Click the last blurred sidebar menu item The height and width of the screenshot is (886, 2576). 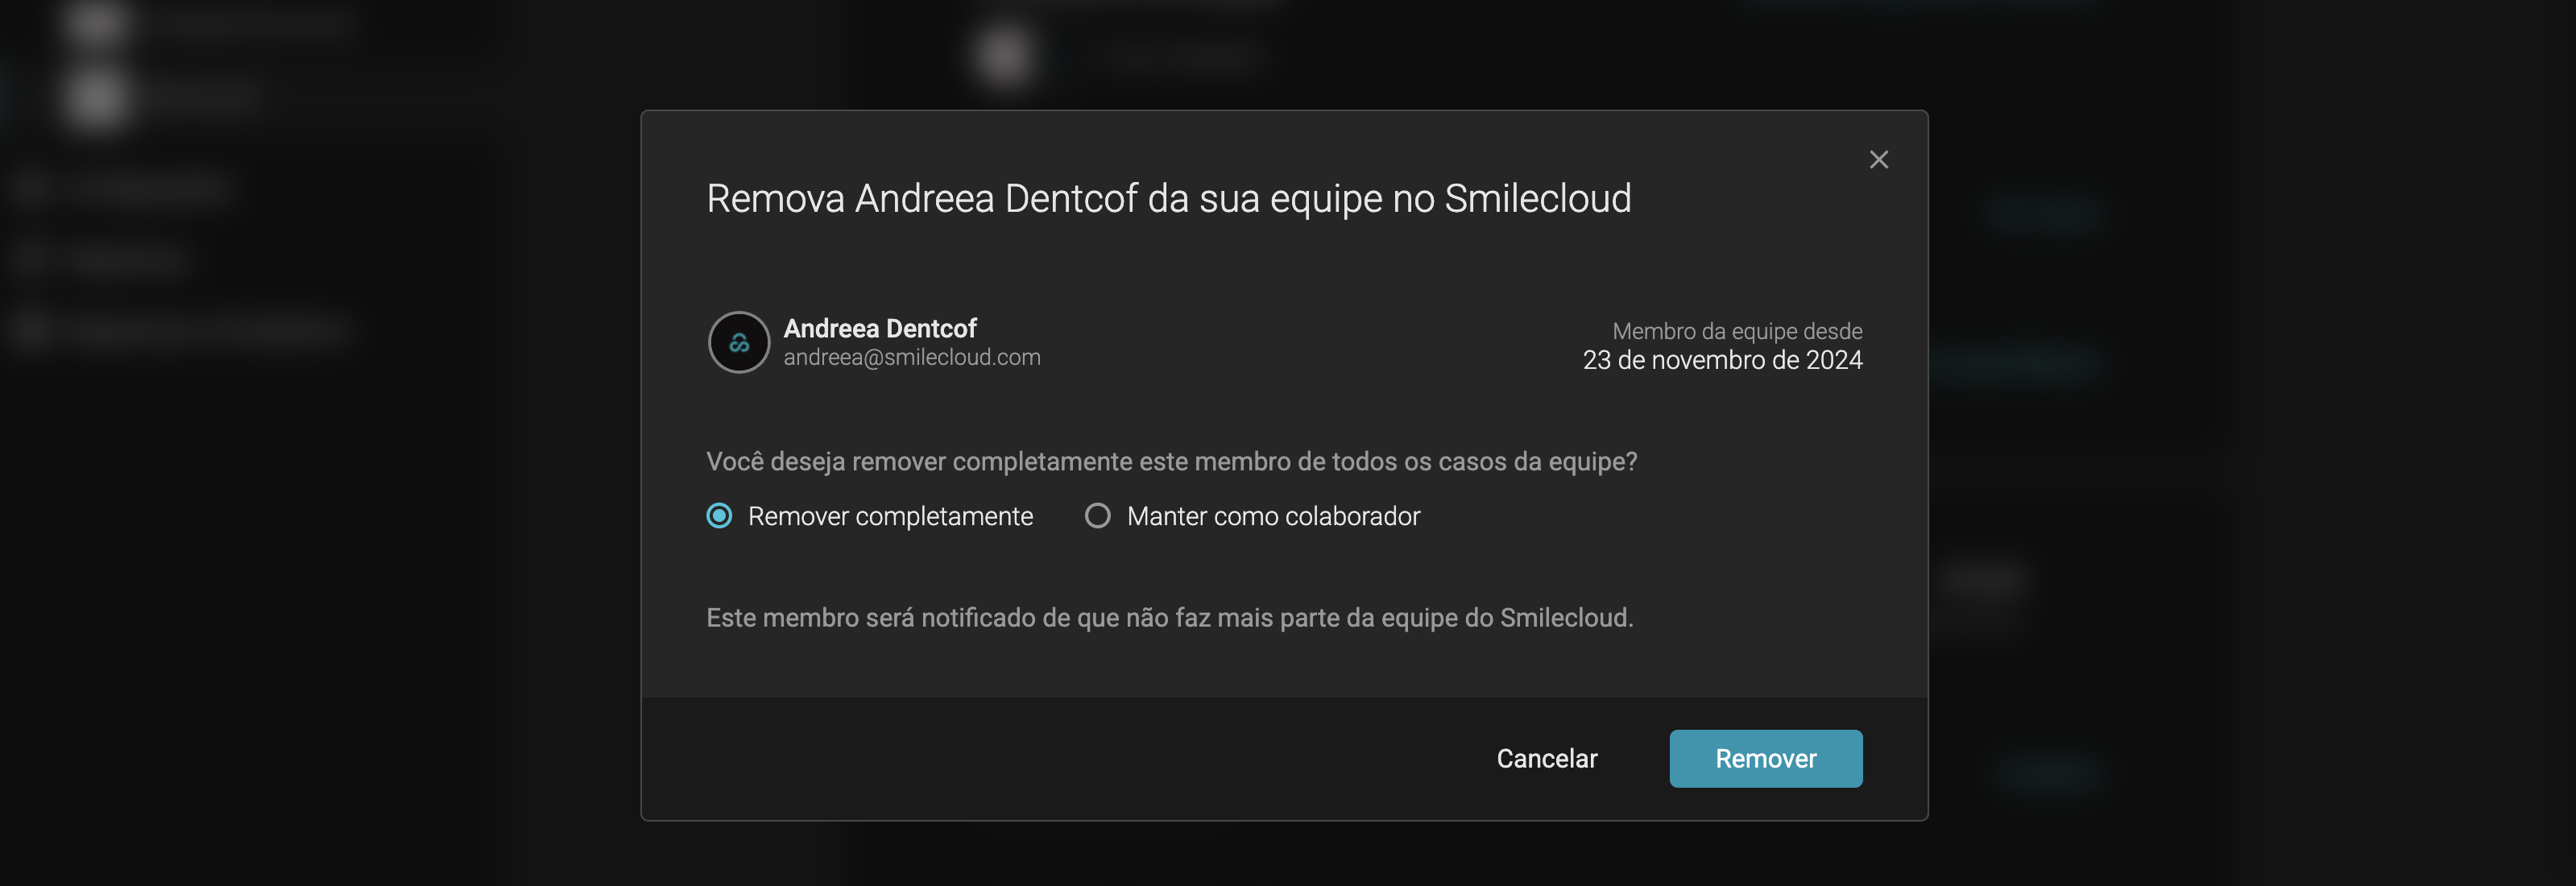(180, 329)
